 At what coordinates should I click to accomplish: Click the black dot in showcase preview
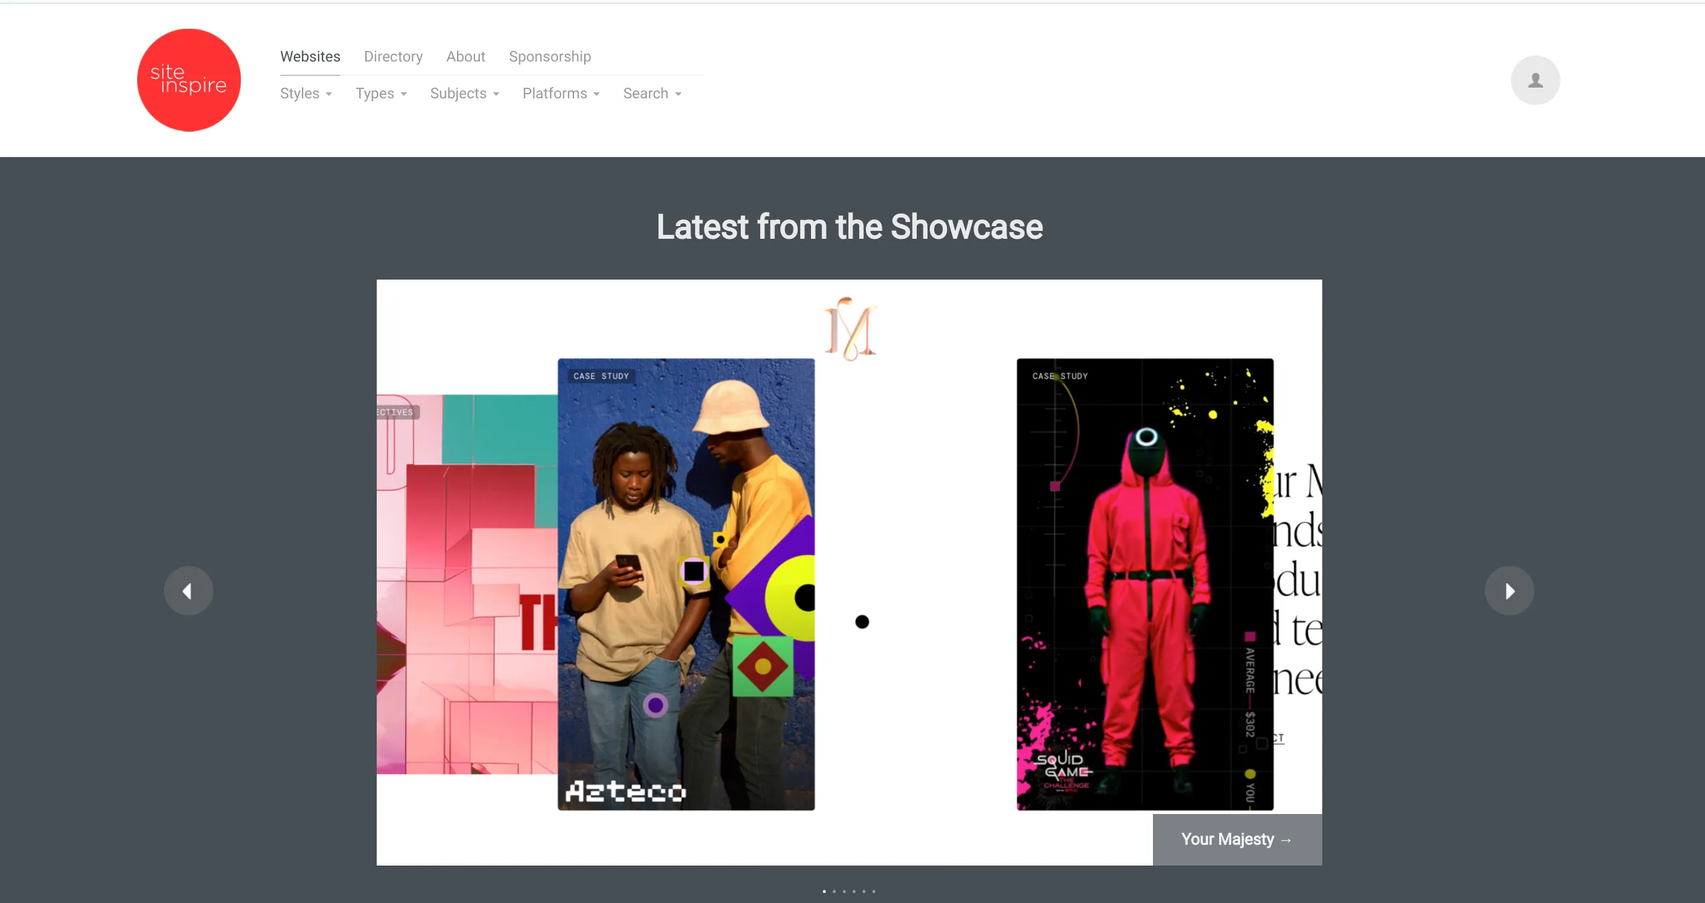[x=862, y=622]
